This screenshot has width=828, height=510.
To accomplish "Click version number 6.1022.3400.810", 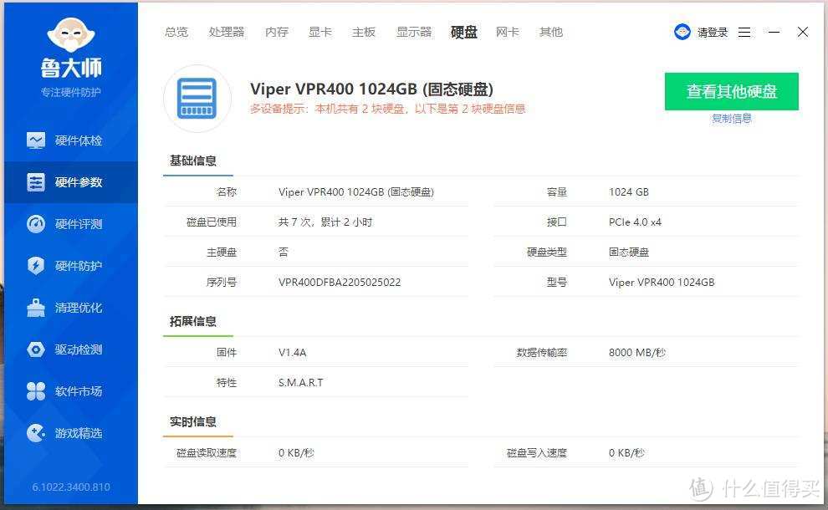I will tap(71, 487).
